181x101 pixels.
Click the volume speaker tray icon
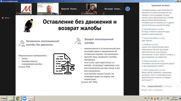coord(165,98)
